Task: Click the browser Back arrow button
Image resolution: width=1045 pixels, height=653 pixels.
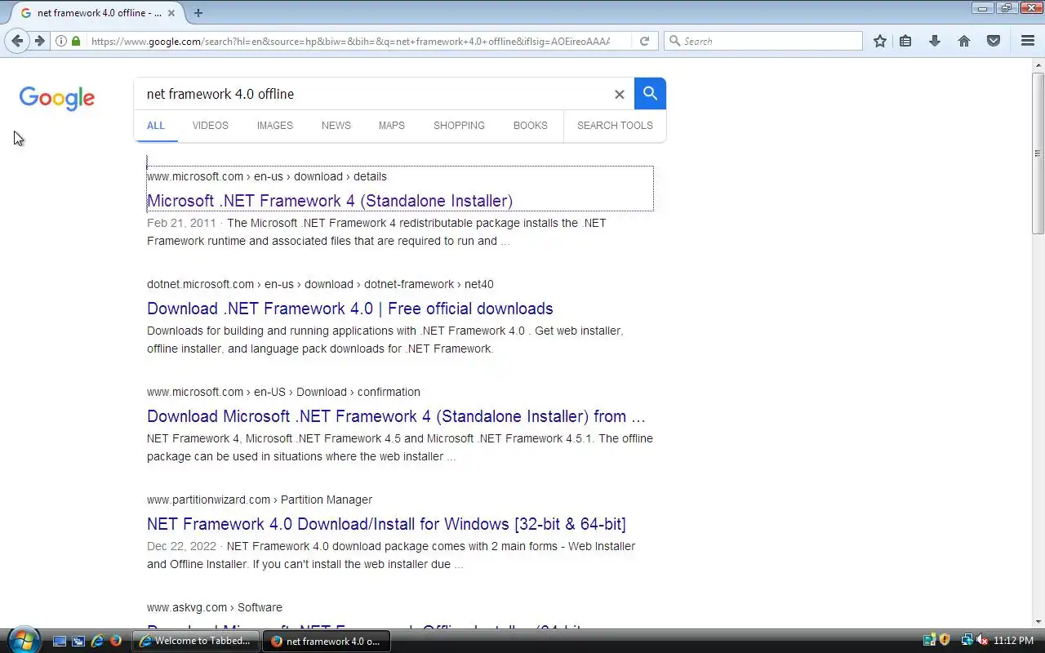Action: 17,41
